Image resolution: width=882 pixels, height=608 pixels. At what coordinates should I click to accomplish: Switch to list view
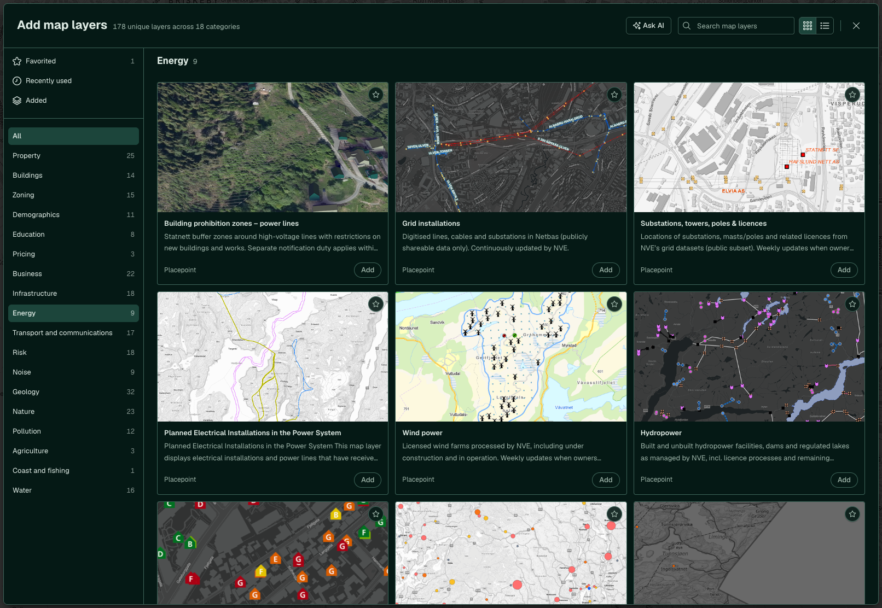(825, 26)
